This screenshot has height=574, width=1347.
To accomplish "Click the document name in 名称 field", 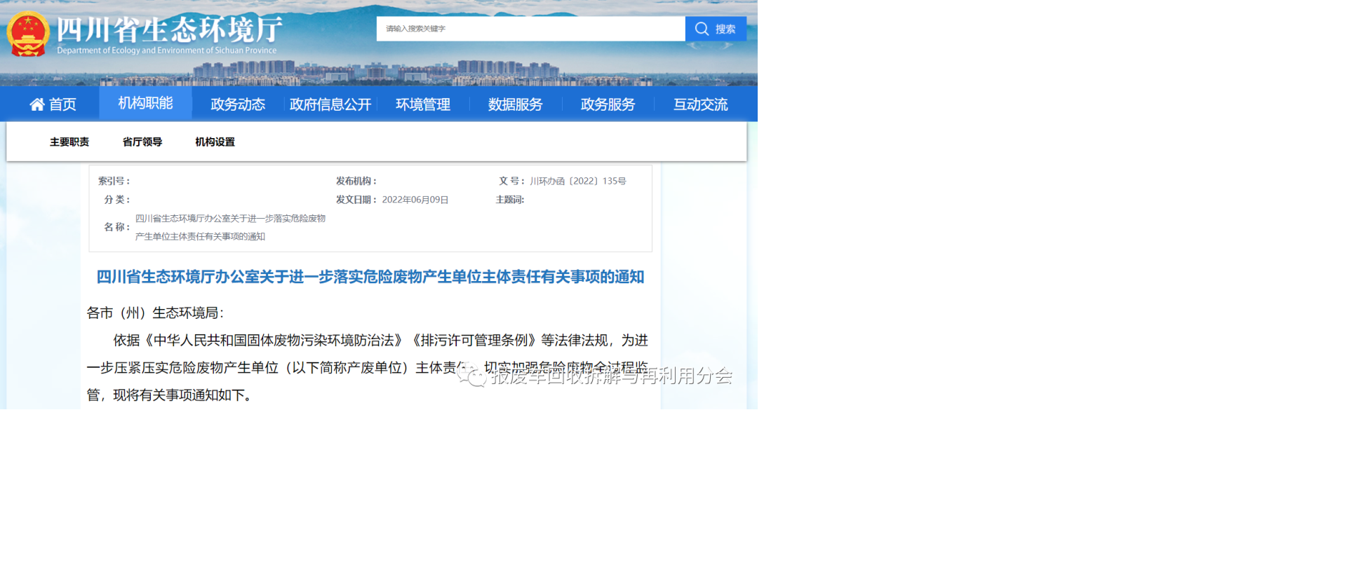I will pos(230,227).
